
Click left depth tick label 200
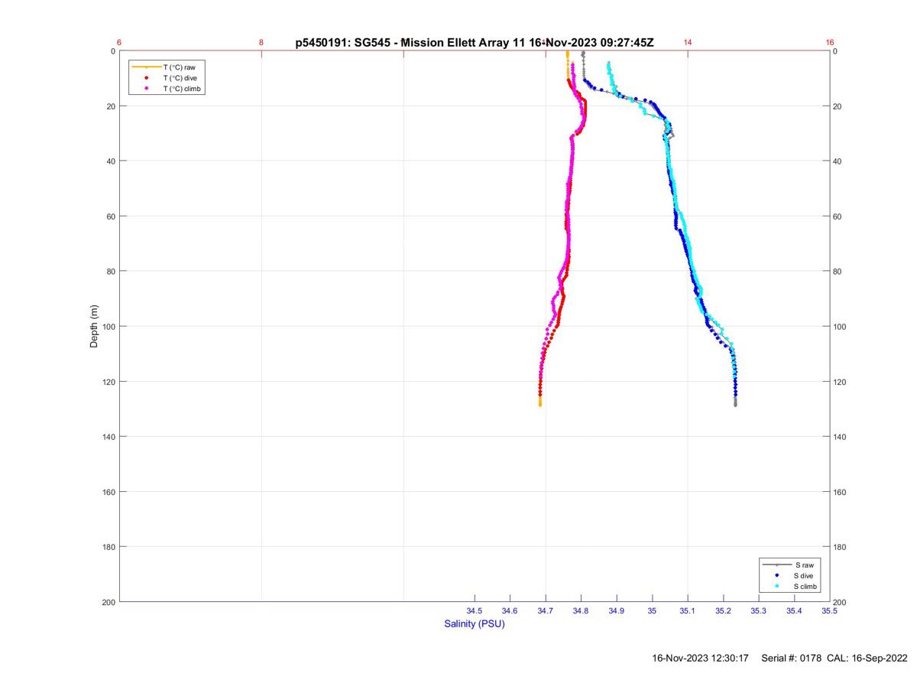pos(109,602)
